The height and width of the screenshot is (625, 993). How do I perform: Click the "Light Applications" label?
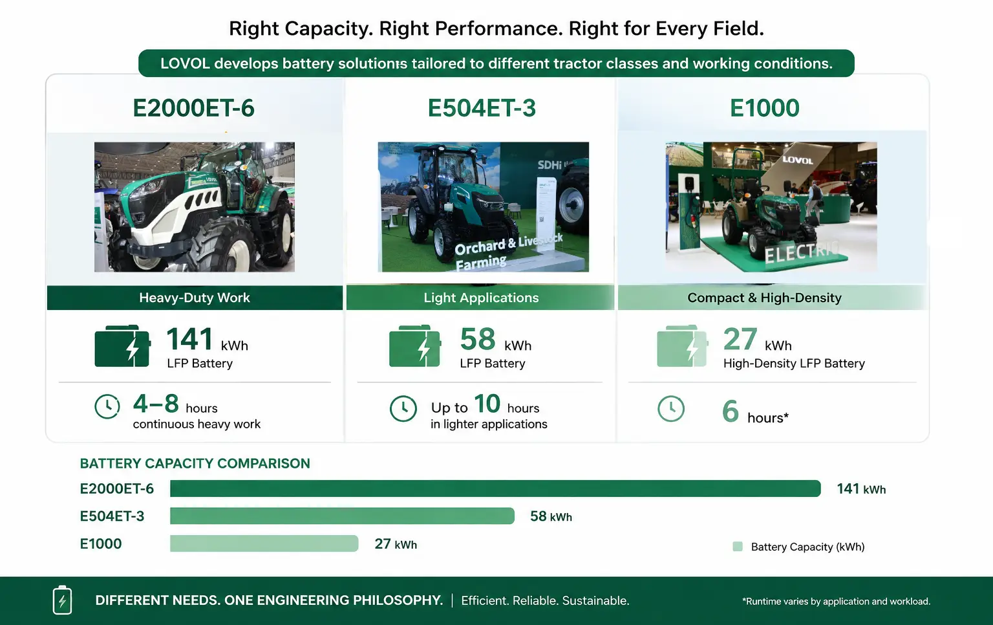(481, 298)
